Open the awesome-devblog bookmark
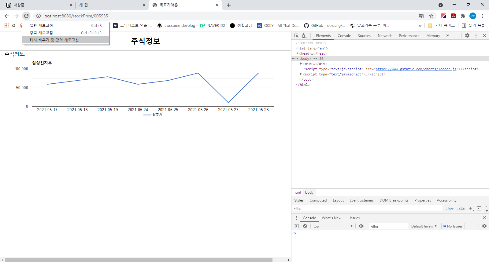489x262 pixels. (176, 26)
